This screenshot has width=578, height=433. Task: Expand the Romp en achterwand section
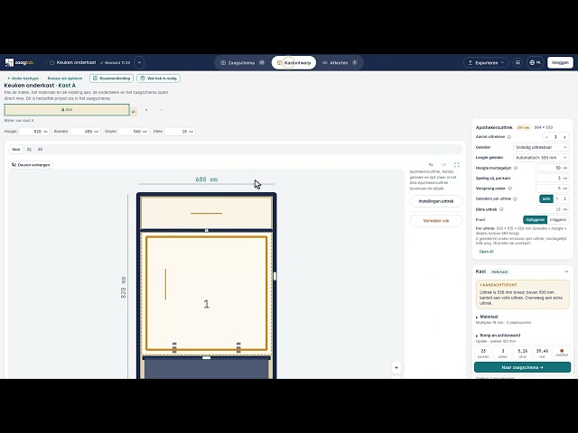pyautogui.click(x=498, y=336)
